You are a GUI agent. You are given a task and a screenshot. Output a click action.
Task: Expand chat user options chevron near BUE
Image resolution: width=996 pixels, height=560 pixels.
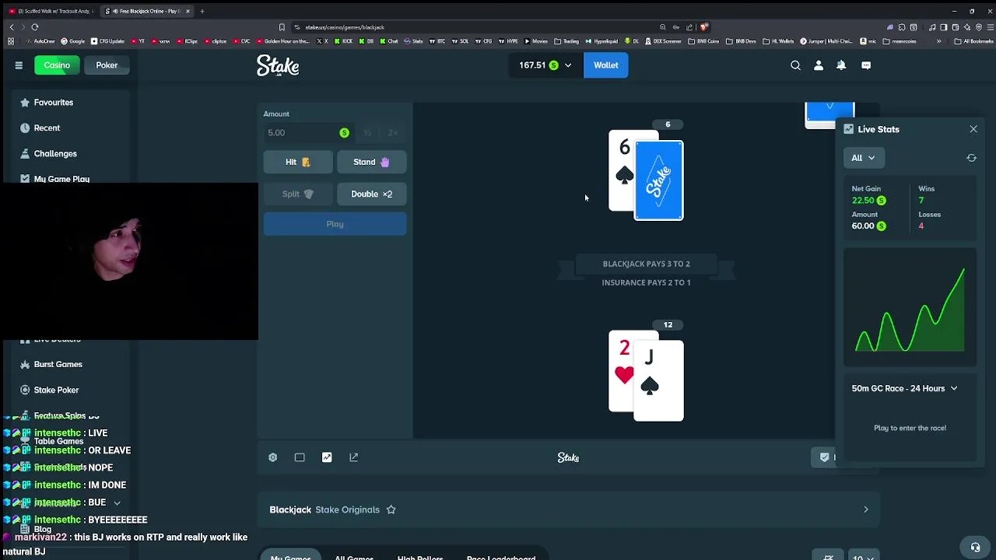117,502
